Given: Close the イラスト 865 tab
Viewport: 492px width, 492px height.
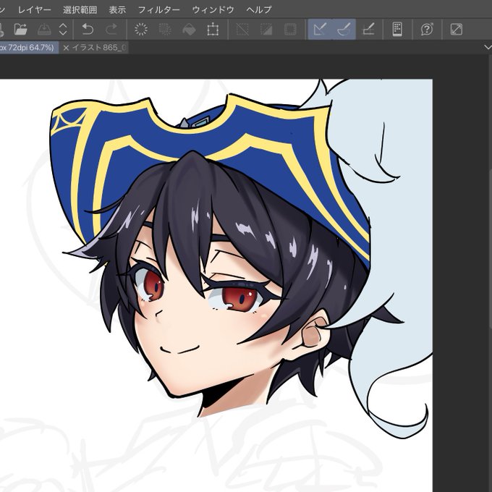Looking at the screenshot, I should pos(66,48).
